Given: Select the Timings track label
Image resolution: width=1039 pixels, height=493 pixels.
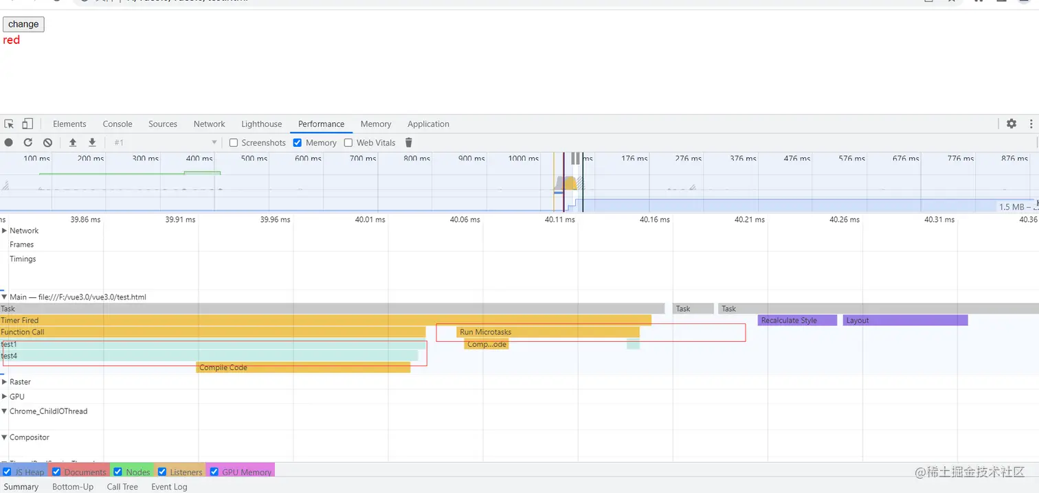Looking at the screenshot, I should tap(23, 259).
